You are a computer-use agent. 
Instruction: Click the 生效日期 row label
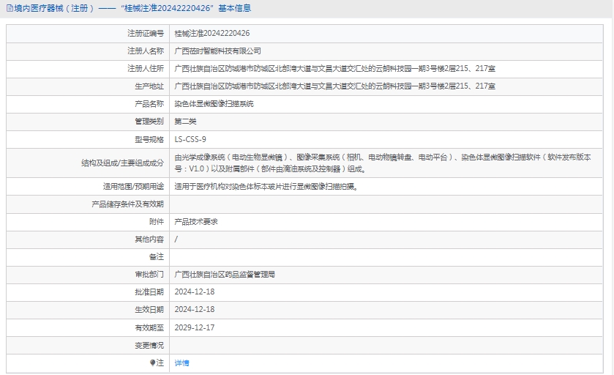149,310
